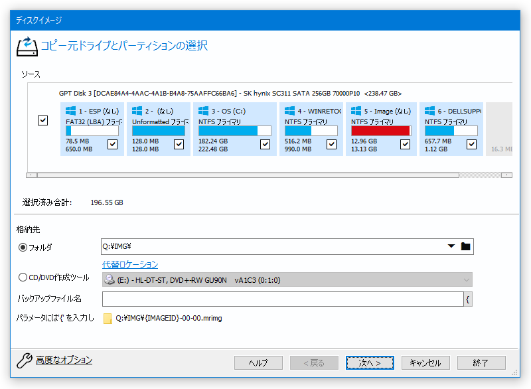The width and height of the screenshot is (531, 389).
Task: Open the destination folder dropdown arrow
Action: (451, 246)
